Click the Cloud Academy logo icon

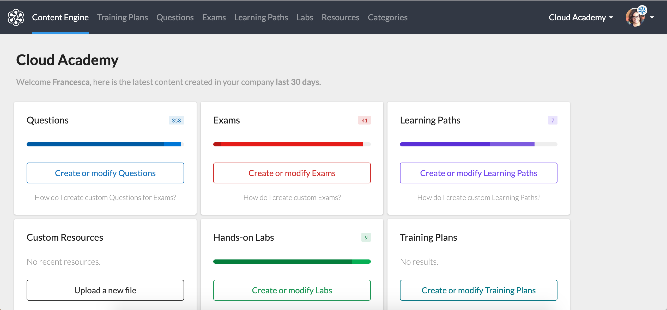(x=16, y=17)
